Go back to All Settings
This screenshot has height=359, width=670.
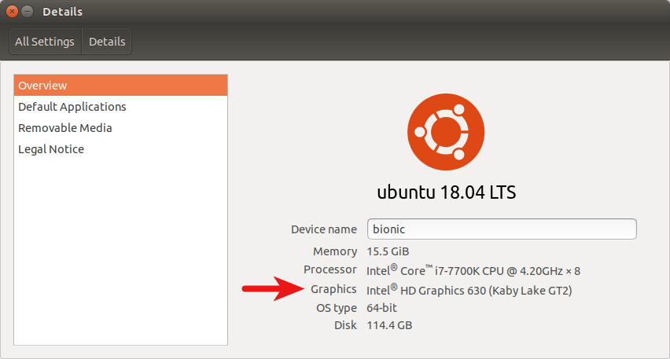[45, 42]
